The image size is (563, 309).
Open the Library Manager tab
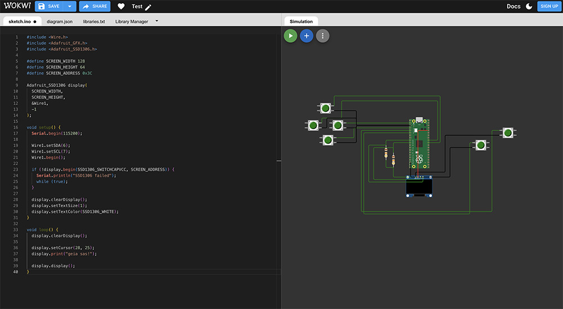tap(131, 21)
